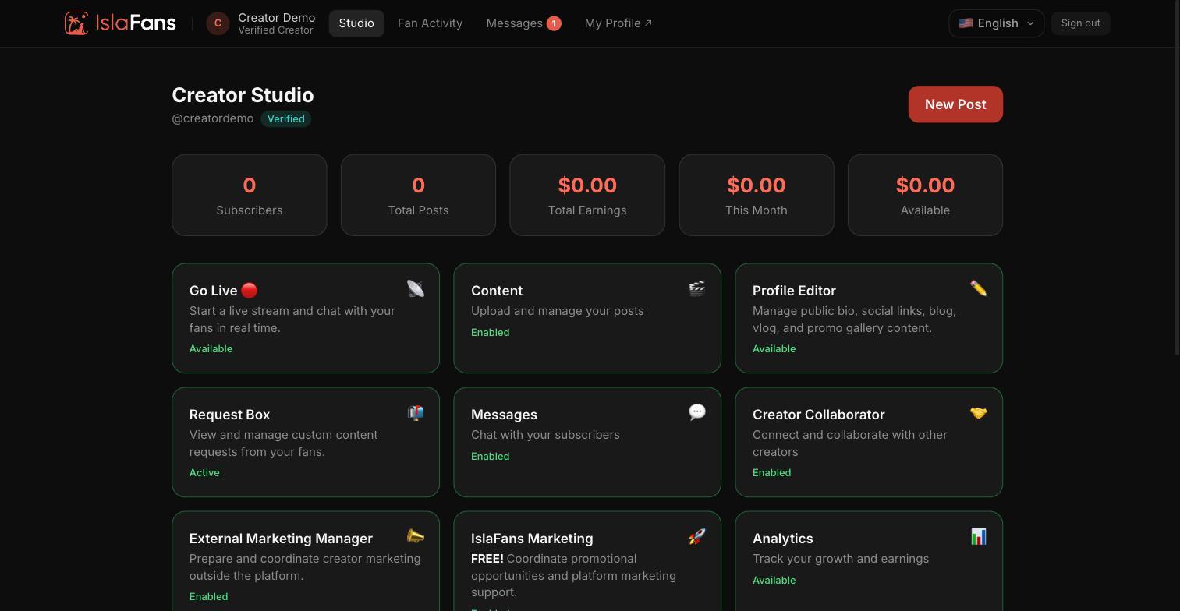
Task: Click the Enabled status on Creator Collaborator
Action: pyautogui.click(x=771, y=472)
